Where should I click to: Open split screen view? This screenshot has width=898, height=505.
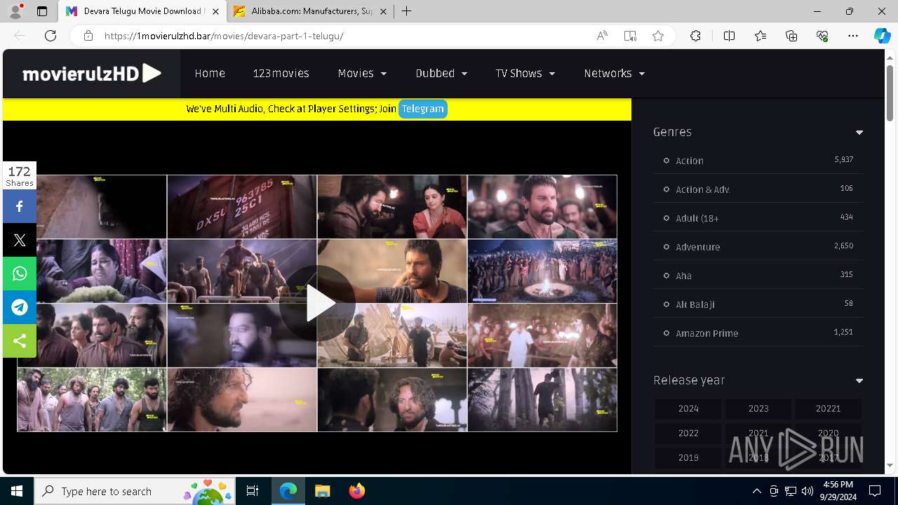click(729, 36)
